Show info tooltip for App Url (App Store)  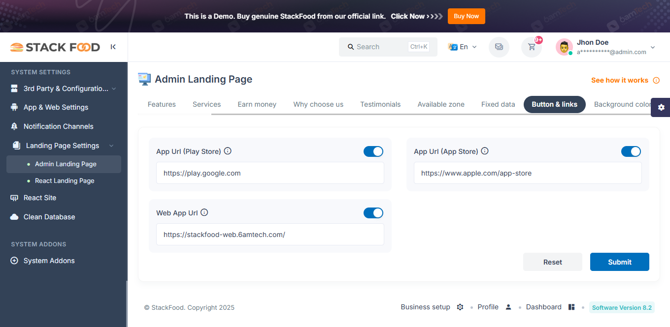pos(485,151)
